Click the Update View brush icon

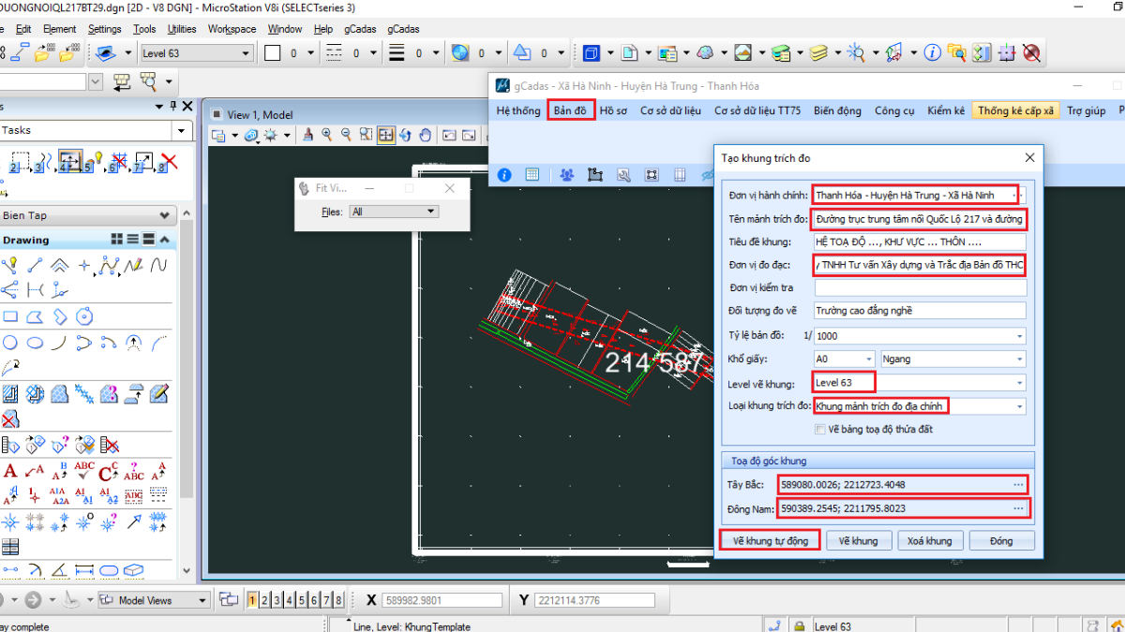(308, 136)
